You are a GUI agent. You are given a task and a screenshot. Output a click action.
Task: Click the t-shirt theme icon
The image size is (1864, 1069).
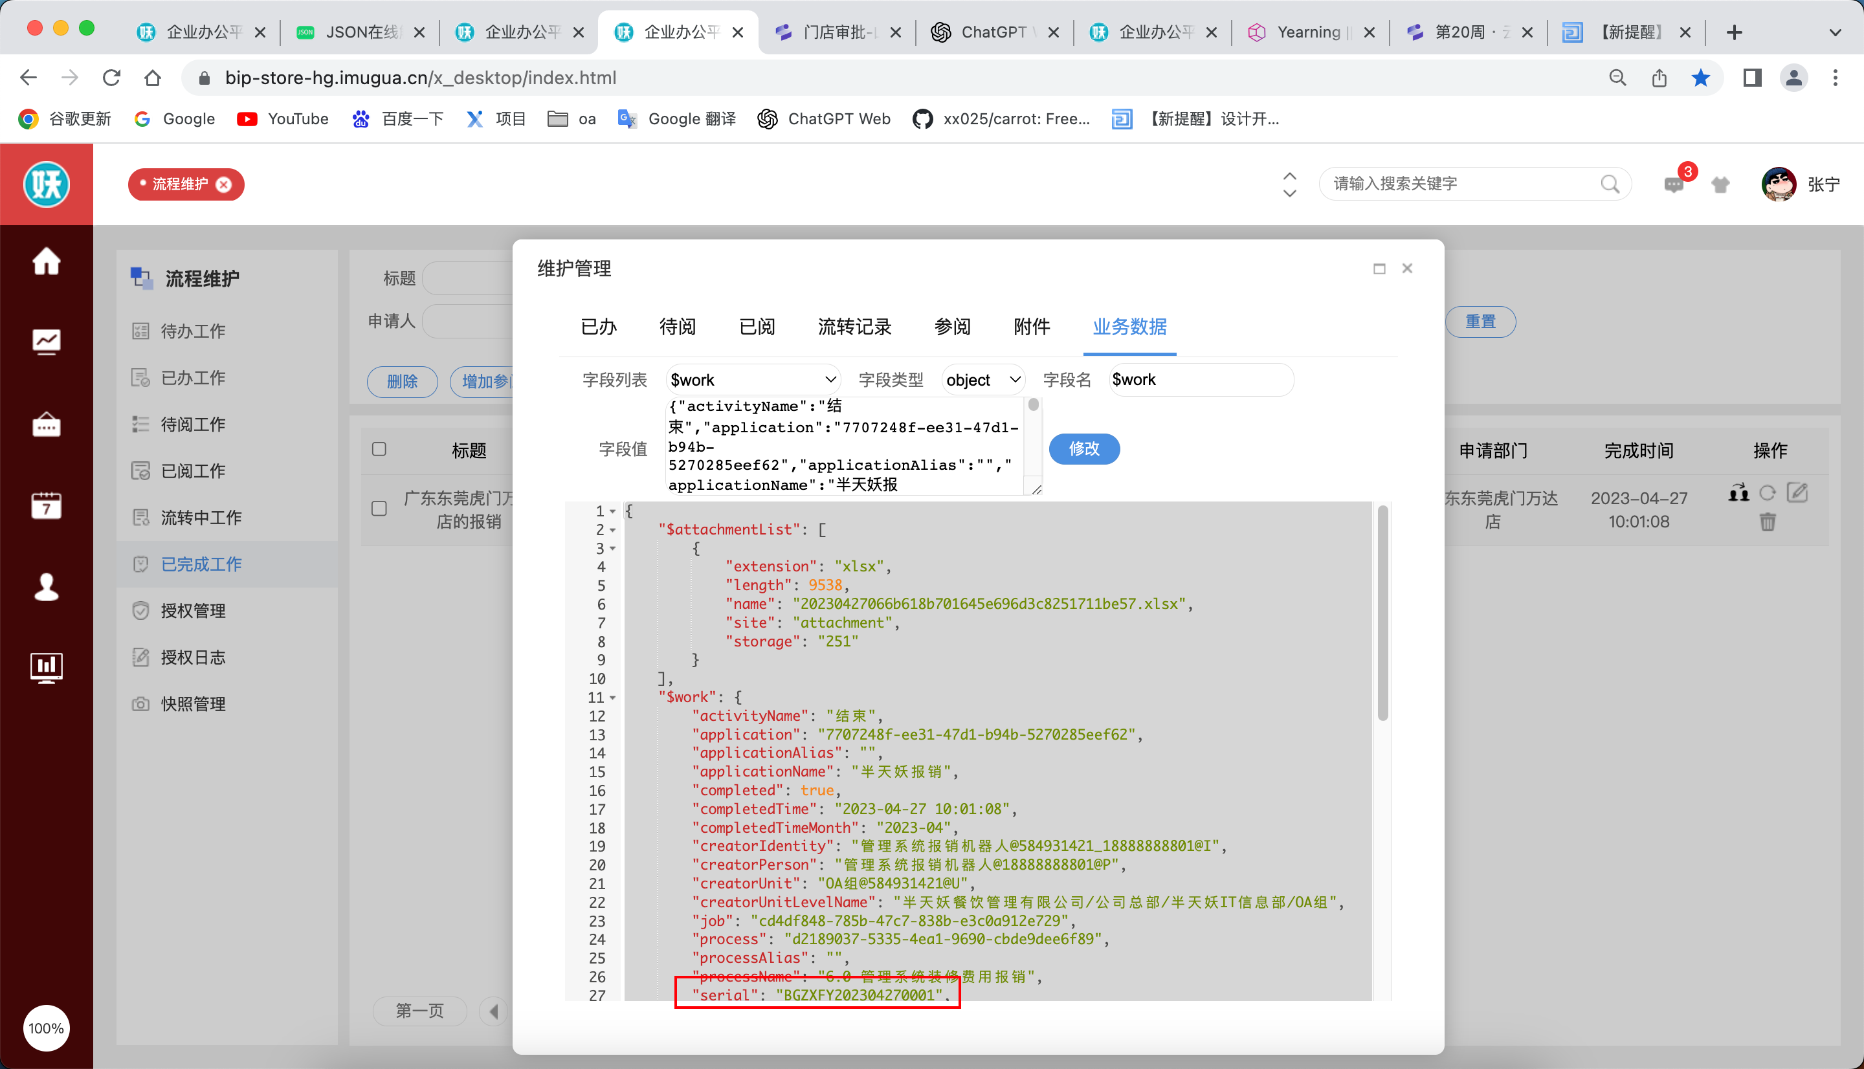[x=1720, y=184]
